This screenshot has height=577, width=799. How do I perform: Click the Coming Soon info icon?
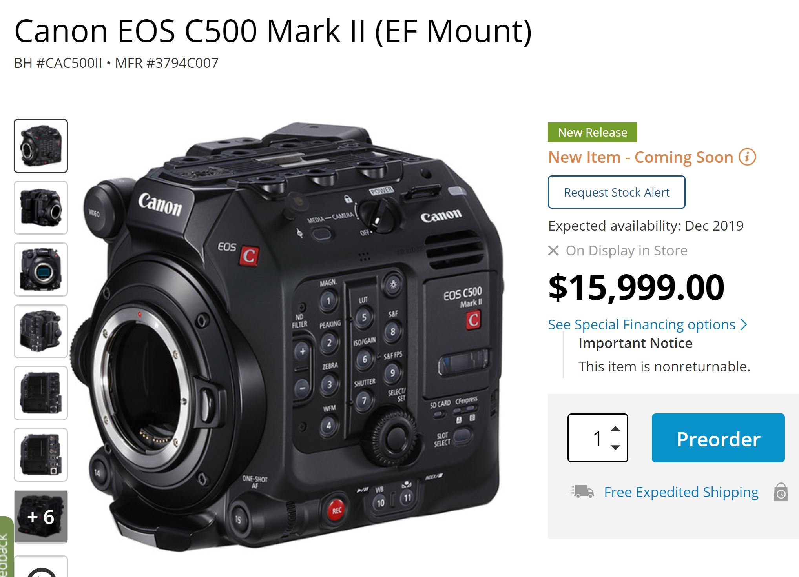point(747,157)
